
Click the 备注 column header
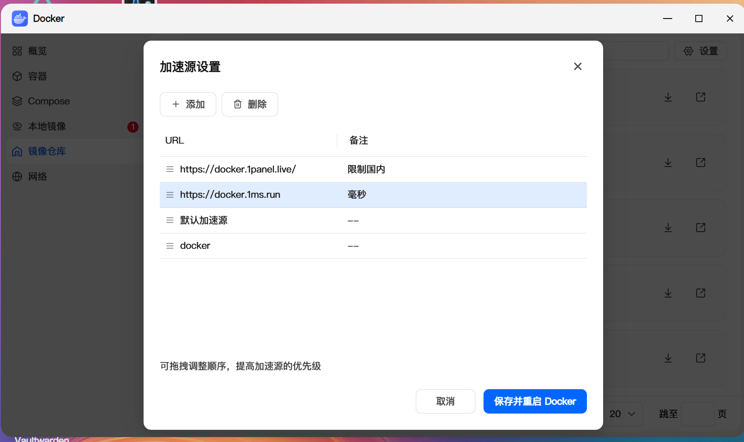pos(359,140)
